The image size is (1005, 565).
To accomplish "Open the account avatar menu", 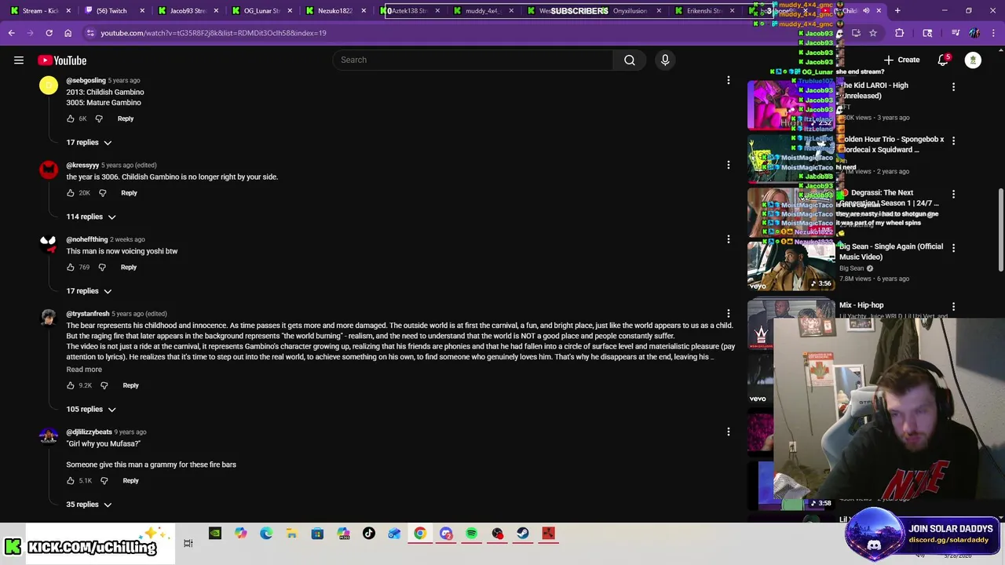I will coord(973,60).
